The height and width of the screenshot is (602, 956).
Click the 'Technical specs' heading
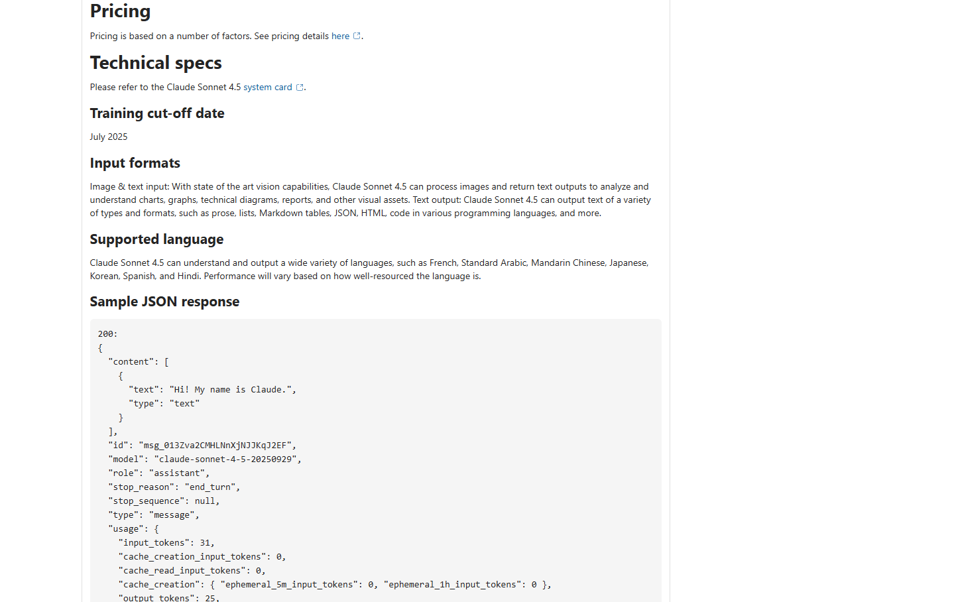tap(156, 63)
